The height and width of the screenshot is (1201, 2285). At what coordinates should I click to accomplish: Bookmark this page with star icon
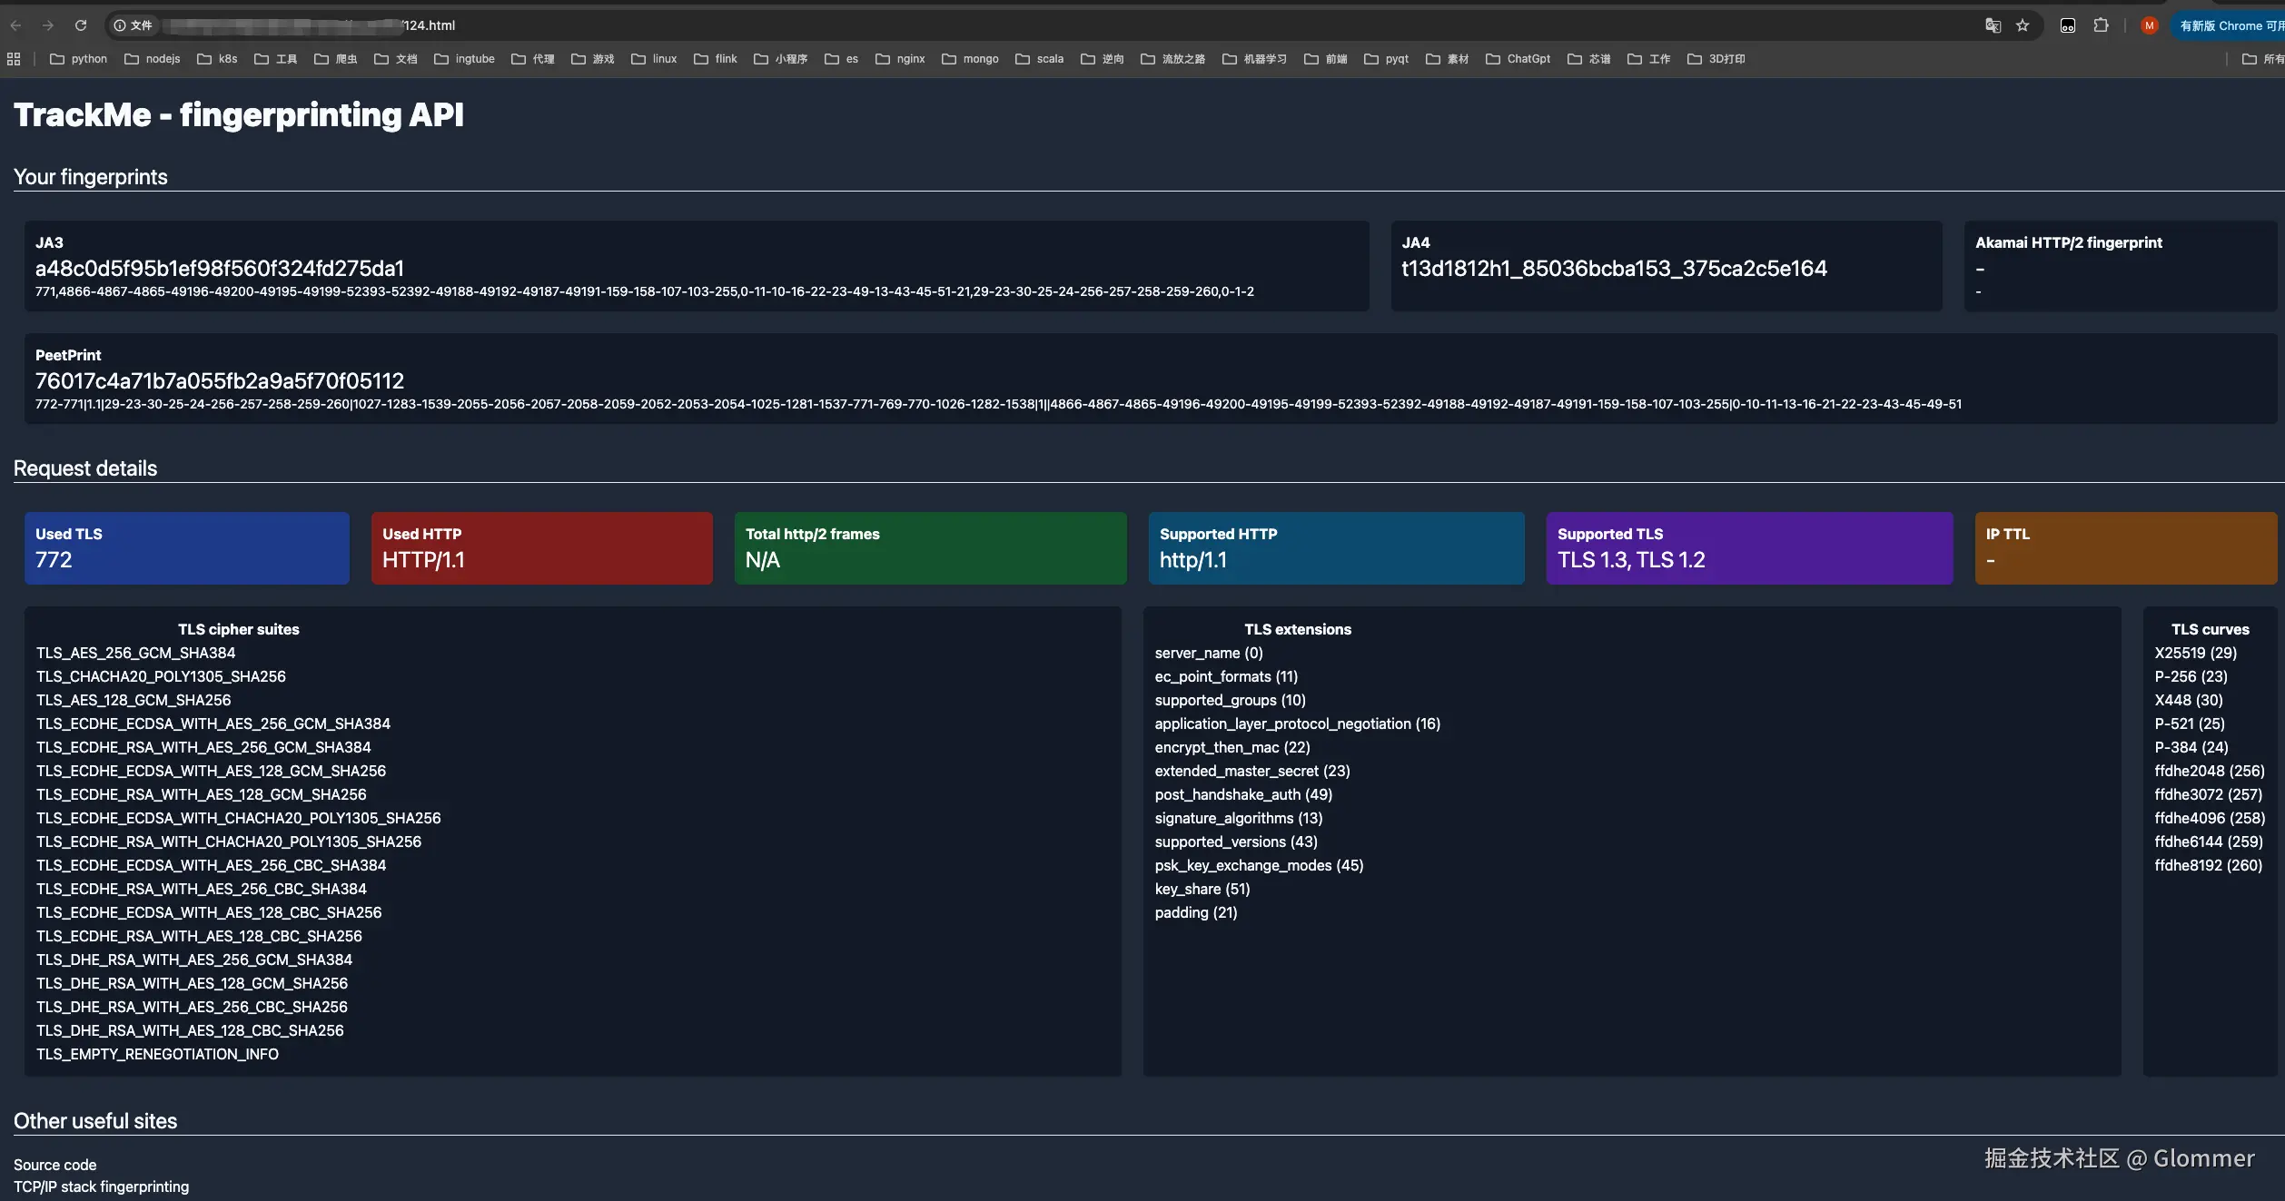[x=2023, y=25]
